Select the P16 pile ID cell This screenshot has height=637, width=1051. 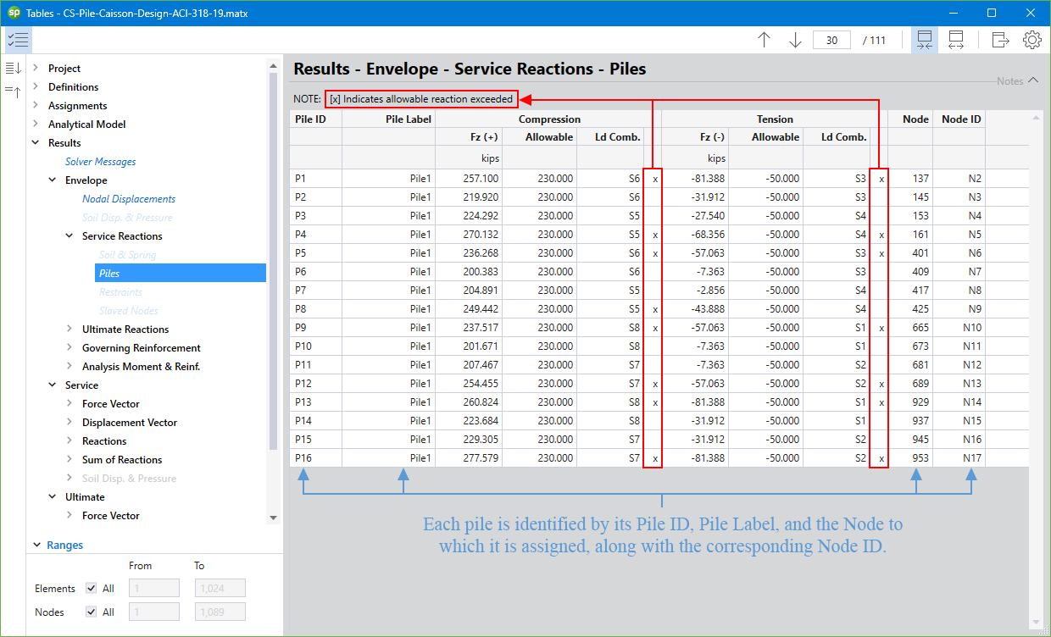[316, 458]
